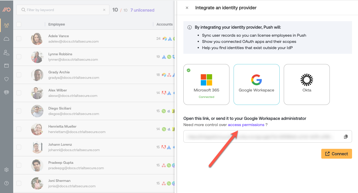This screenshot has height=193, width=358.
Task: Open the accounts sidebar icon
Action: click(x=6, y=52)
